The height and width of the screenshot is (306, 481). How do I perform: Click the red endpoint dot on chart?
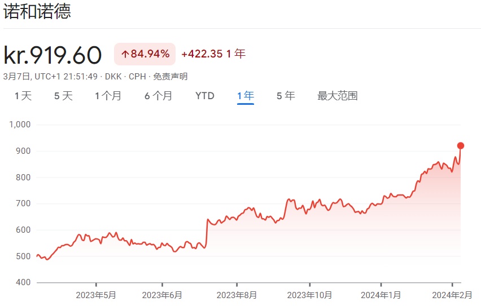461,146
